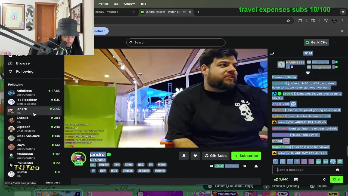This screenshot has height=196, width=348.
Task: Open the Profiles menu
Action: click(x=103, y=4)
